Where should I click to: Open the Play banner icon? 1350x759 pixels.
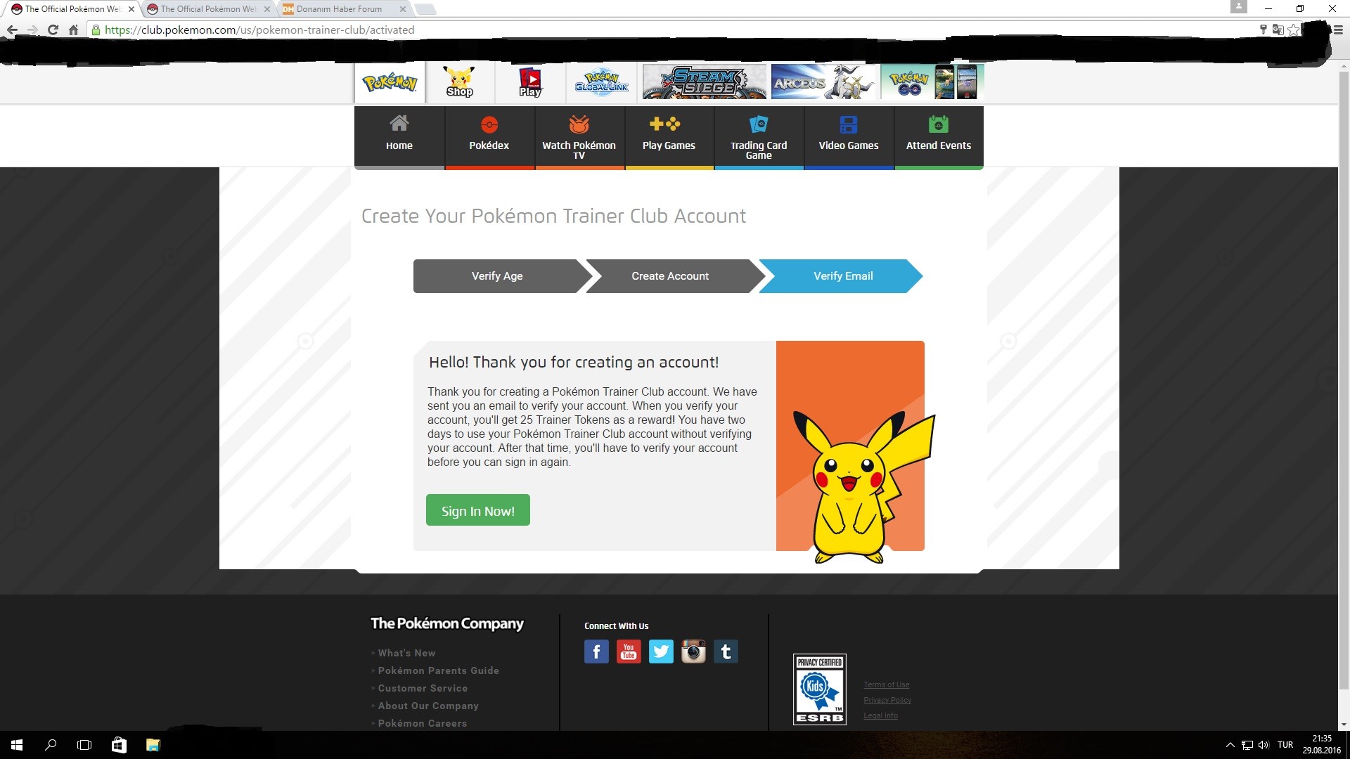click(x=530, y=82)
